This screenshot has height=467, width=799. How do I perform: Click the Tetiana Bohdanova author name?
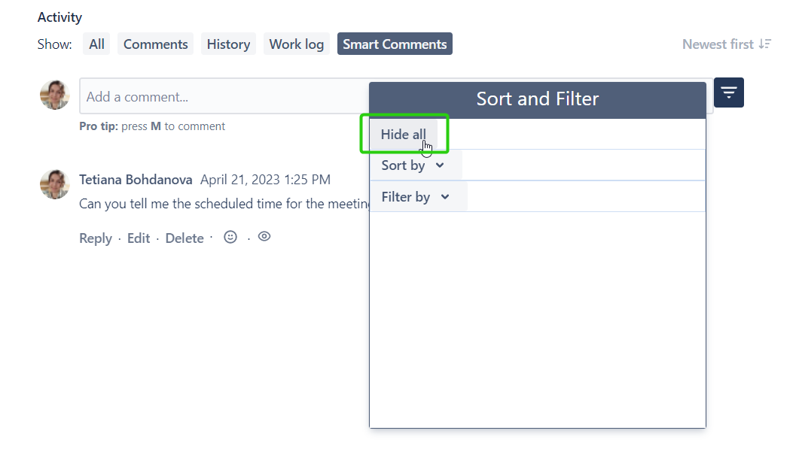(136, 180)
